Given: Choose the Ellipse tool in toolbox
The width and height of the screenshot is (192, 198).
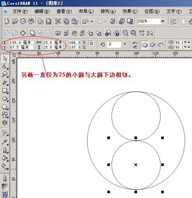Looking at the screenshot, I should tap(5, 99).
